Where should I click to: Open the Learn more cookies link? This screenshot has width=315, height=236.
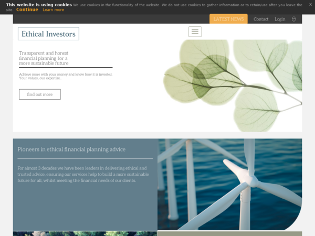tap(53, 10)
